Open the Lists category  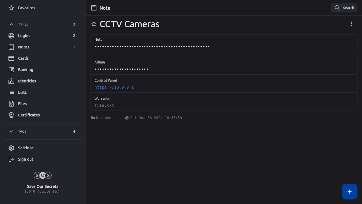point(22,92)
